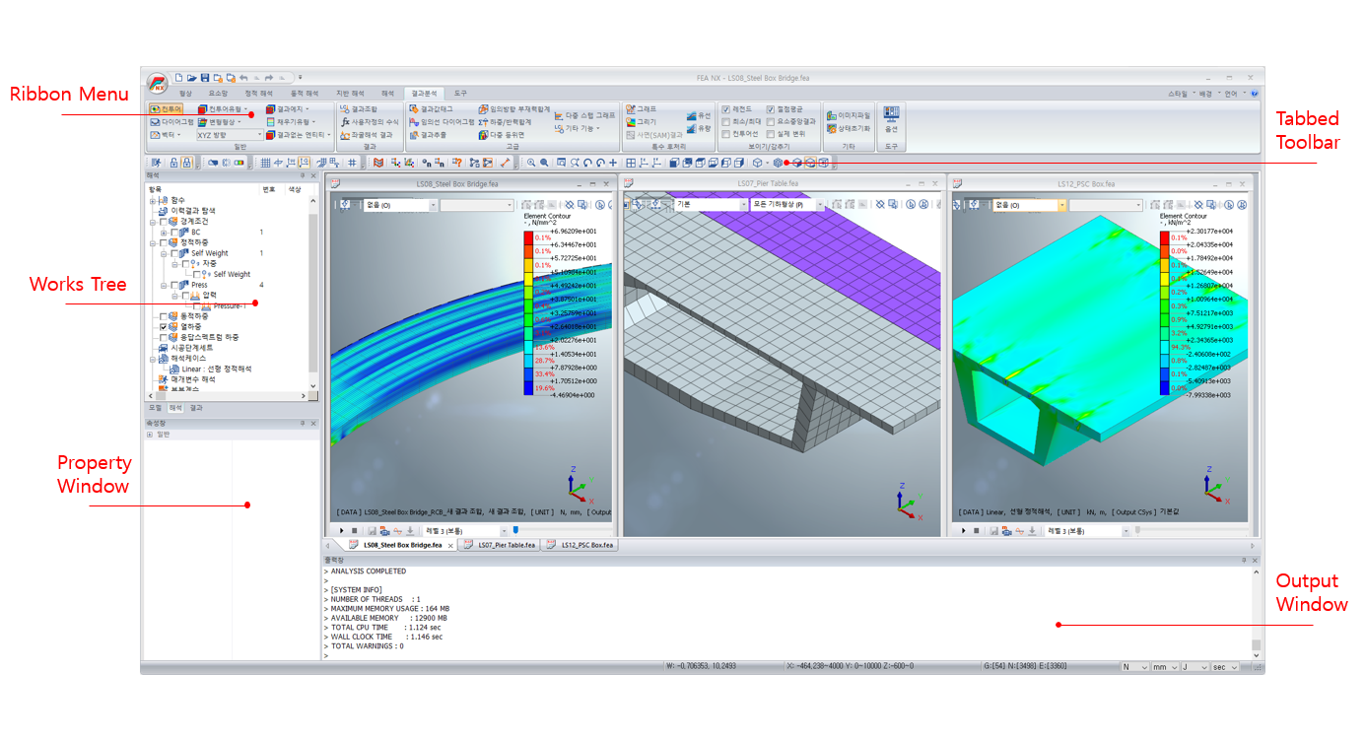Click the 상태초기화 reset state button
The width and height of the screenshot is (1366, 740).
click(x=848, y=128)
